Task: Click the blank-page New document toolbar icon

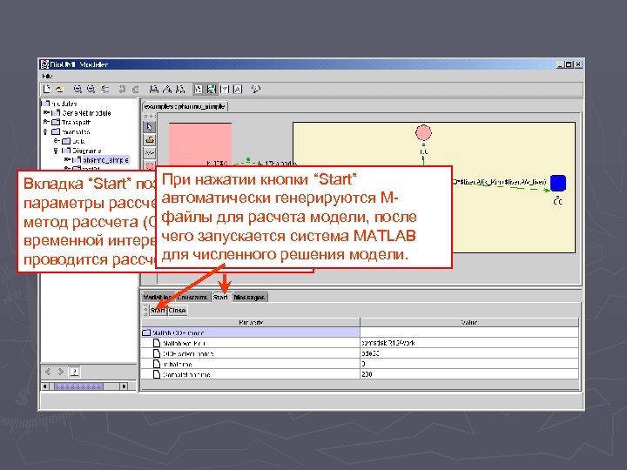Action: (x=47, y=89)
